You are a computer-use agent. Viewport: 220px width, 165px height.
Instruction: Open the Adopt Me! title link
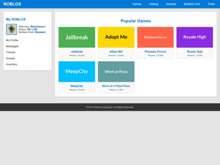point(116,52)
